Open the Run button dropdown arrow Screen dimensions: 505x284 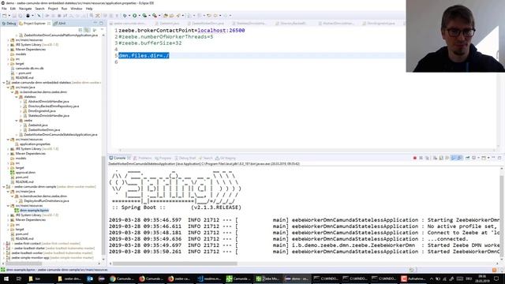click(x=140, y=16)
